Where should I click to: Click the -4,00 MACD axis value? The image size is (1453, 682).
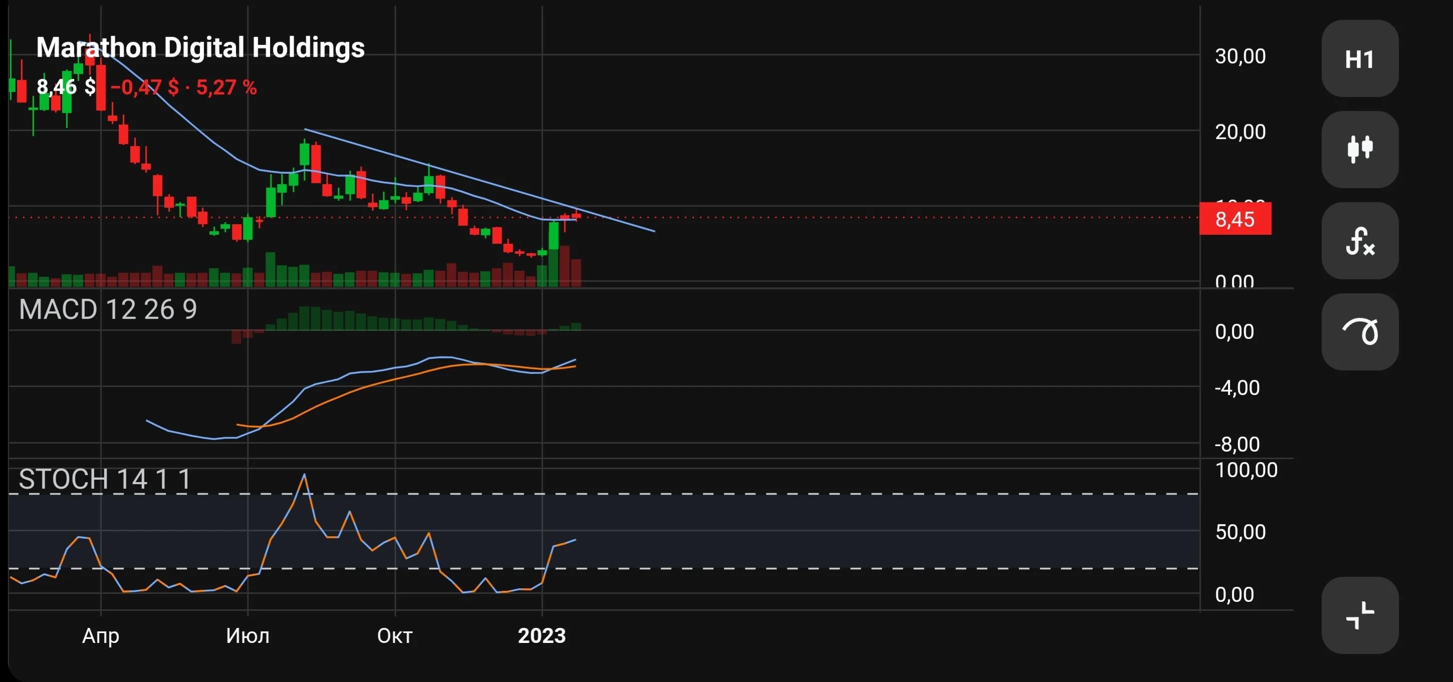pyautogui.click(x=1236, y=388)
